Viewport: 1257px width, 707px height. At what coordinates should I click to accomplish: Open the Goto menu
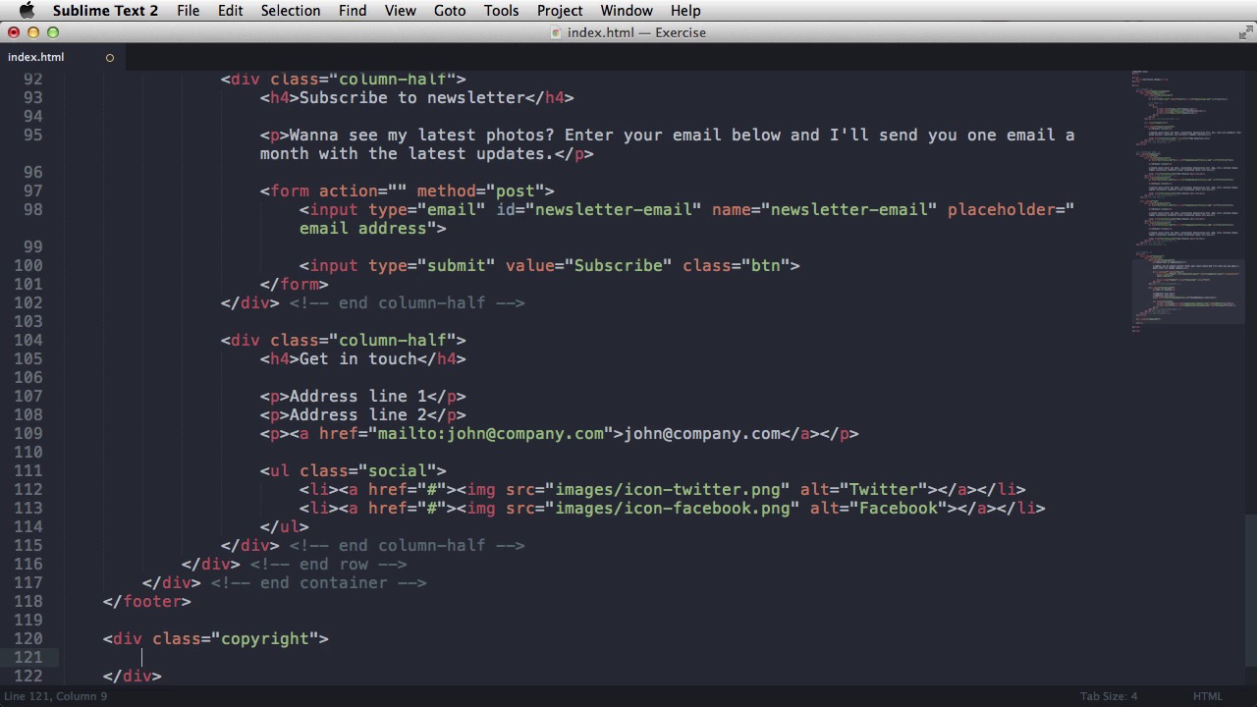(x=450, y=11)
